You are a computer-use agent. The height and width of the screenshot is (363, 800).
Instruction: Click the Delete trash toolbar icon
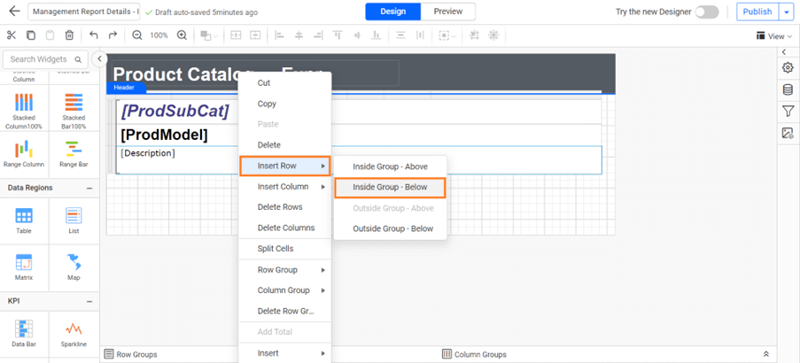[x=69, y=35]
